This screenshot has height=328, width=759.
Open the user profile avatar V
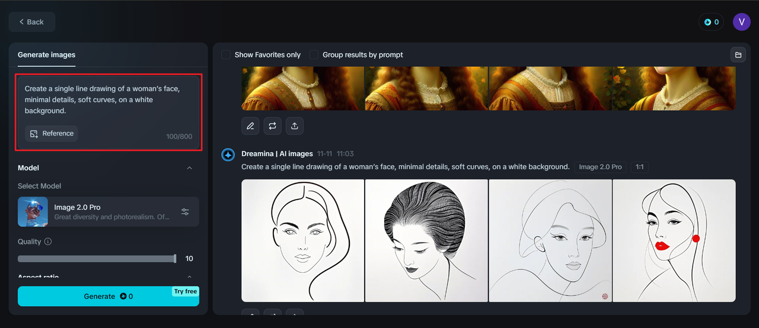point(742,22)
